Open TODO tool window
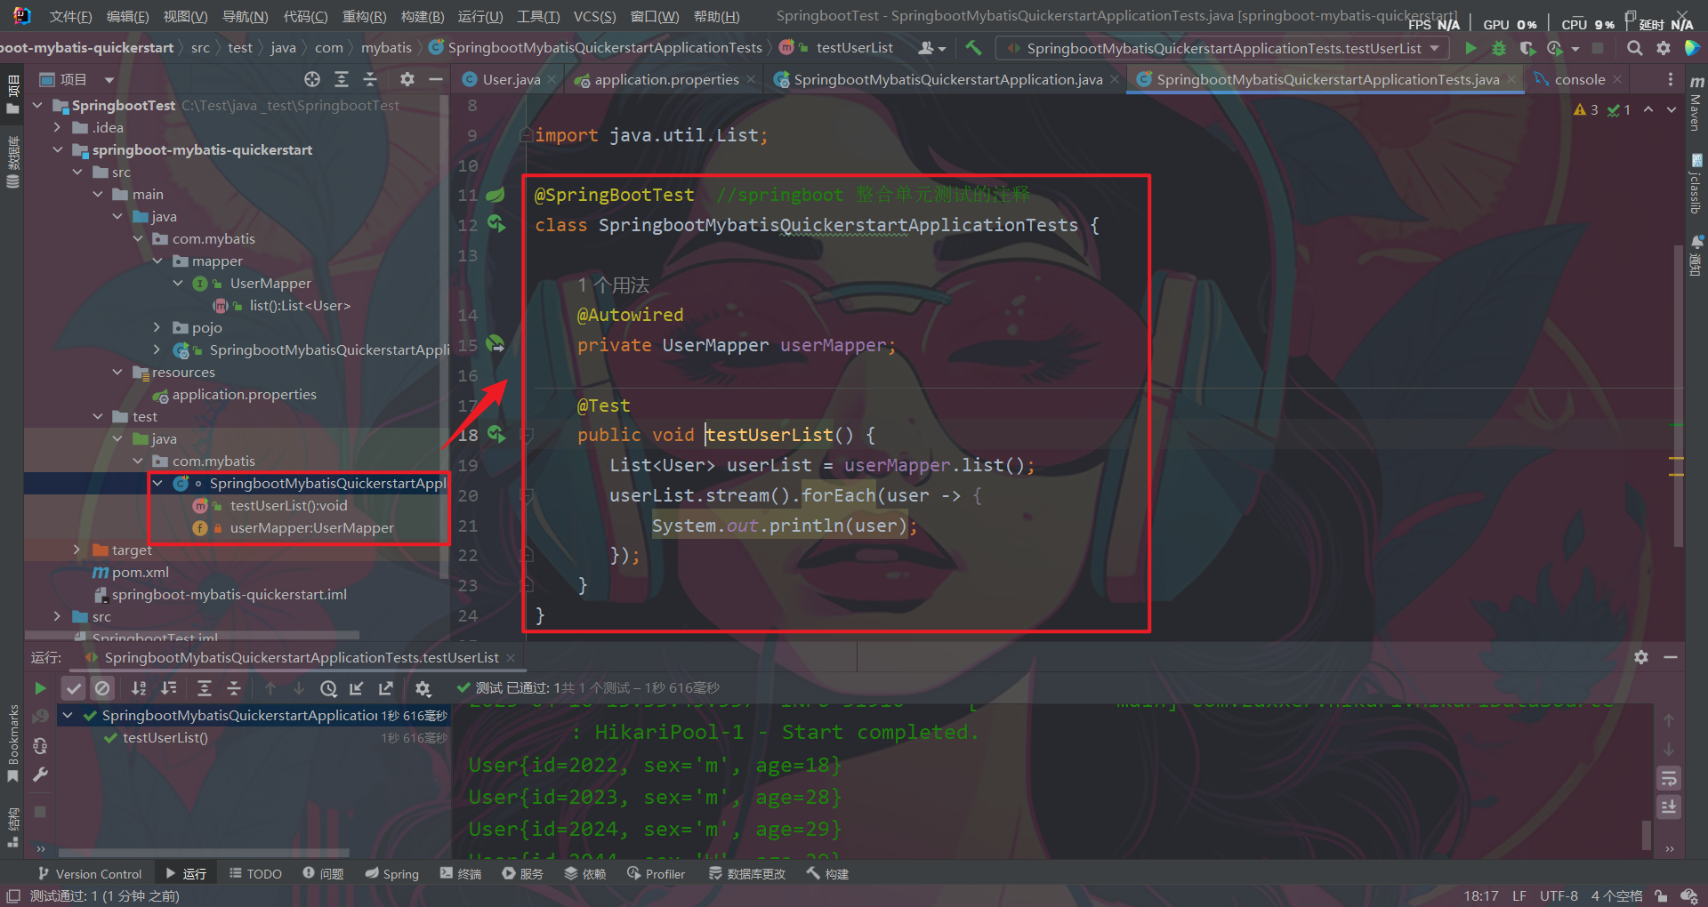 tap(255, 874)
